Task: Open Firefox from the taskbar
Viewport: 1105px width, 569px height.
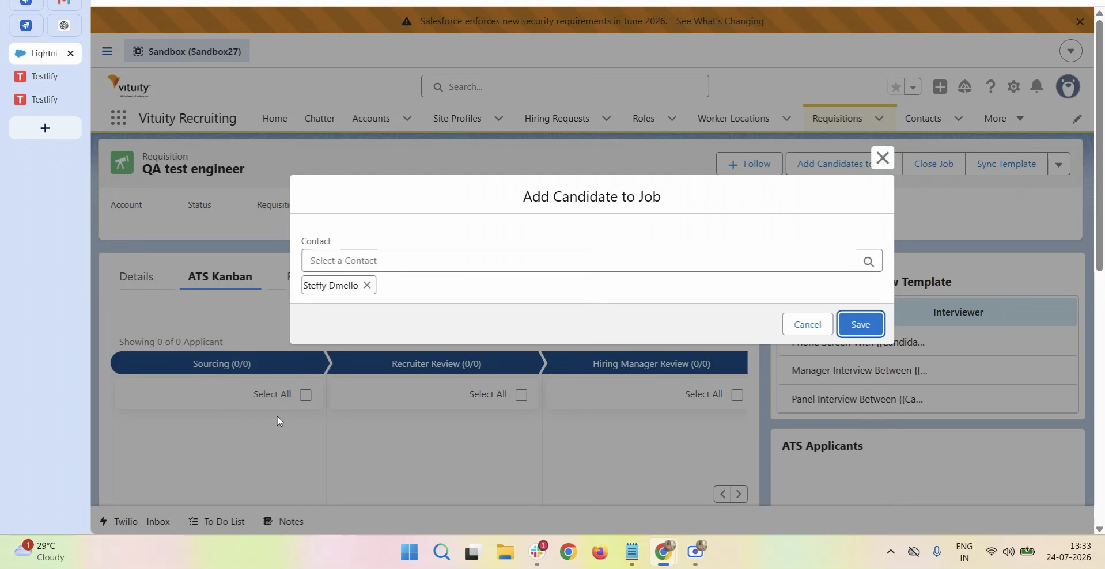Action: click(x=600, y=552)
